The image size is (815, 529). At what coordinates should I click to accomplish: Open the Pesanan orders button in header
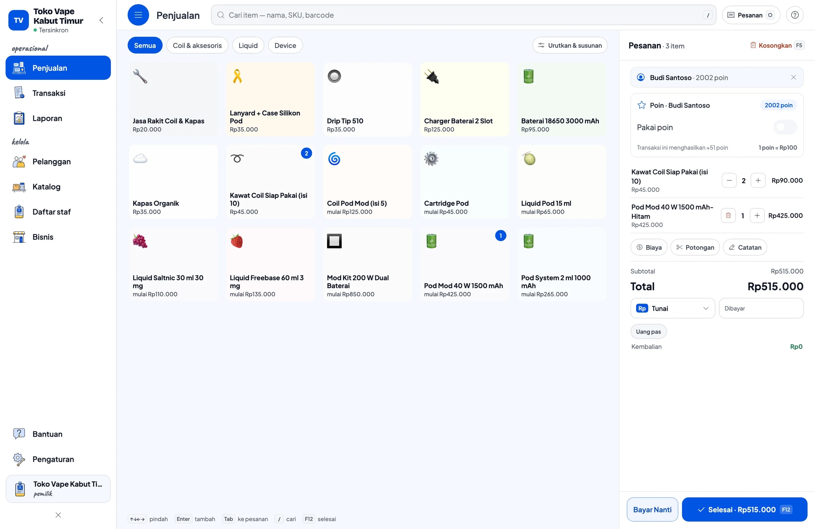click(751, 15)
